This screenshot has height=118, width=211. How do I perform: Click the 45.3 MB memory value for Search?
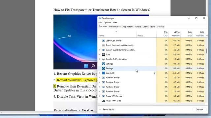click(176, 73)
